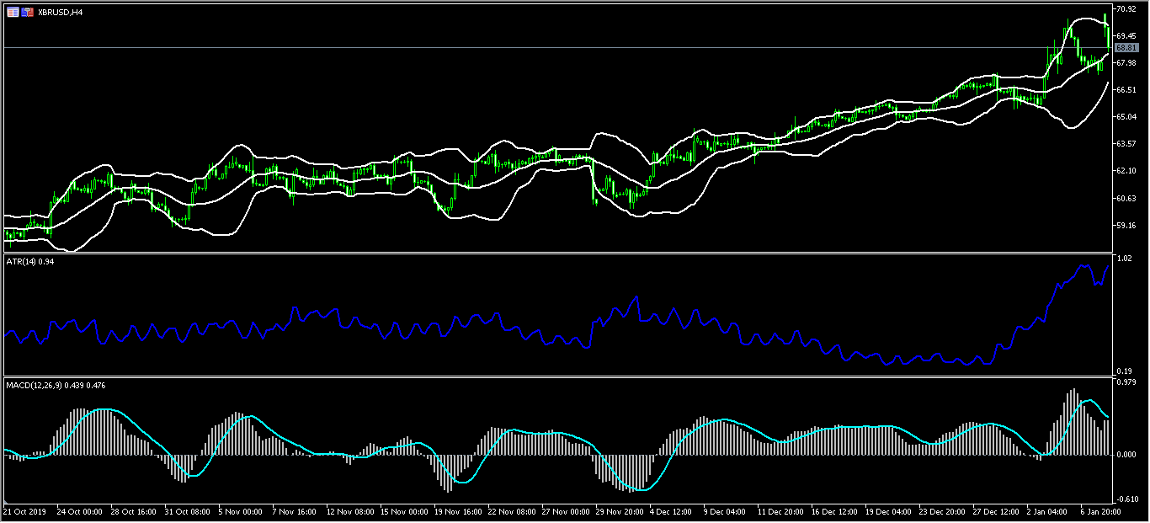Click the -0.610 MACD scale value

coord(1126,499)
